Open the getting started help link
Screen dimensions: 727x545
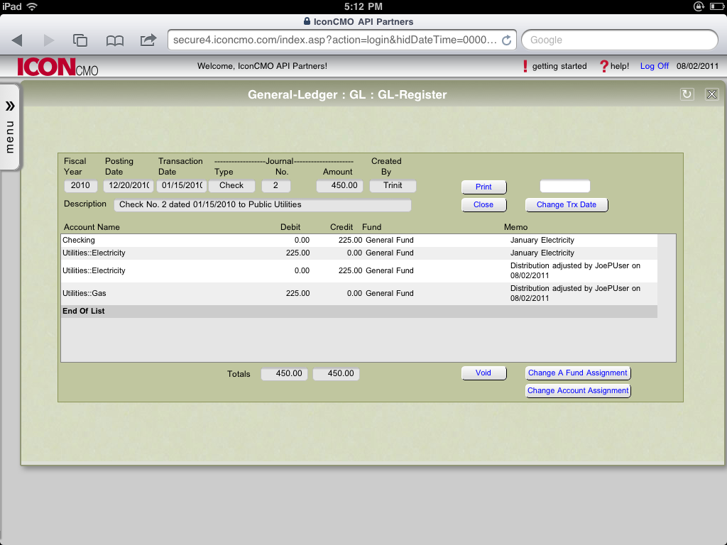pyautogui.click(x=561, y=65)
